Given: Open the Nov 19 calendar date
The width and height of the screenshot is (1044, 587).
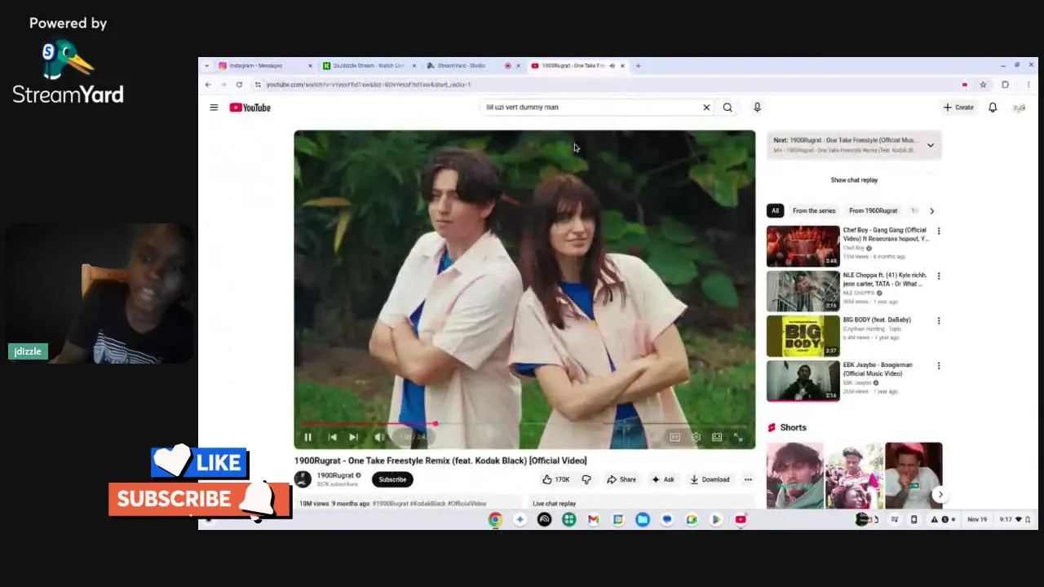Looking at the screenshot, I should point(976,519).
